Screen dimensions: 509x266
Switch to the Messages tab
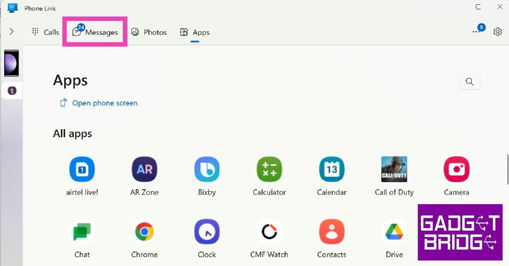[95, 32]
